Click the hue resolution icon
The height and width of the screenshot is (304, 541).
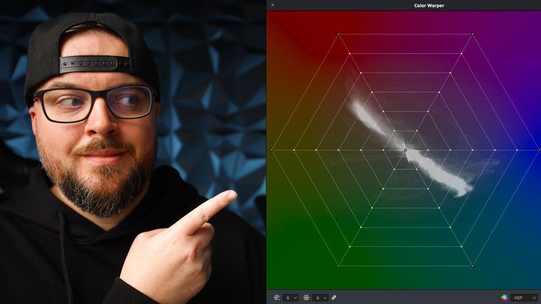(277, 298)
